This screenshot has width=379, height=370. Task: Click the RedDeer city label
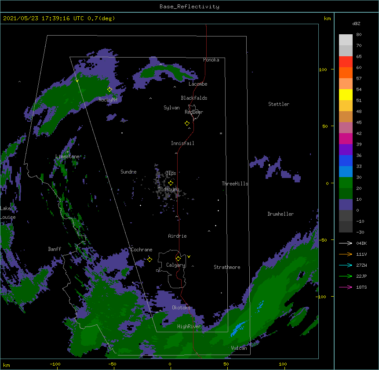(194, 112)
